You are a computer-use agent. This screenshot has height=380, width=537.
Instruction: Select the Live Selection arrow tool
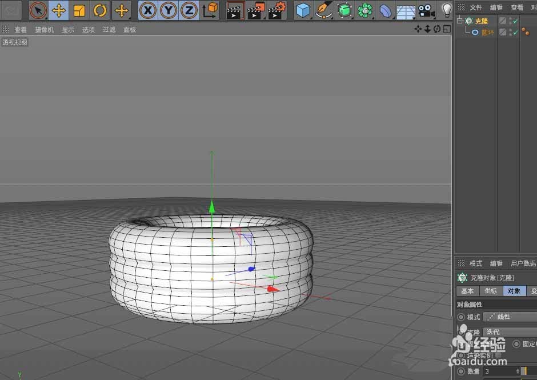point(38,10)
